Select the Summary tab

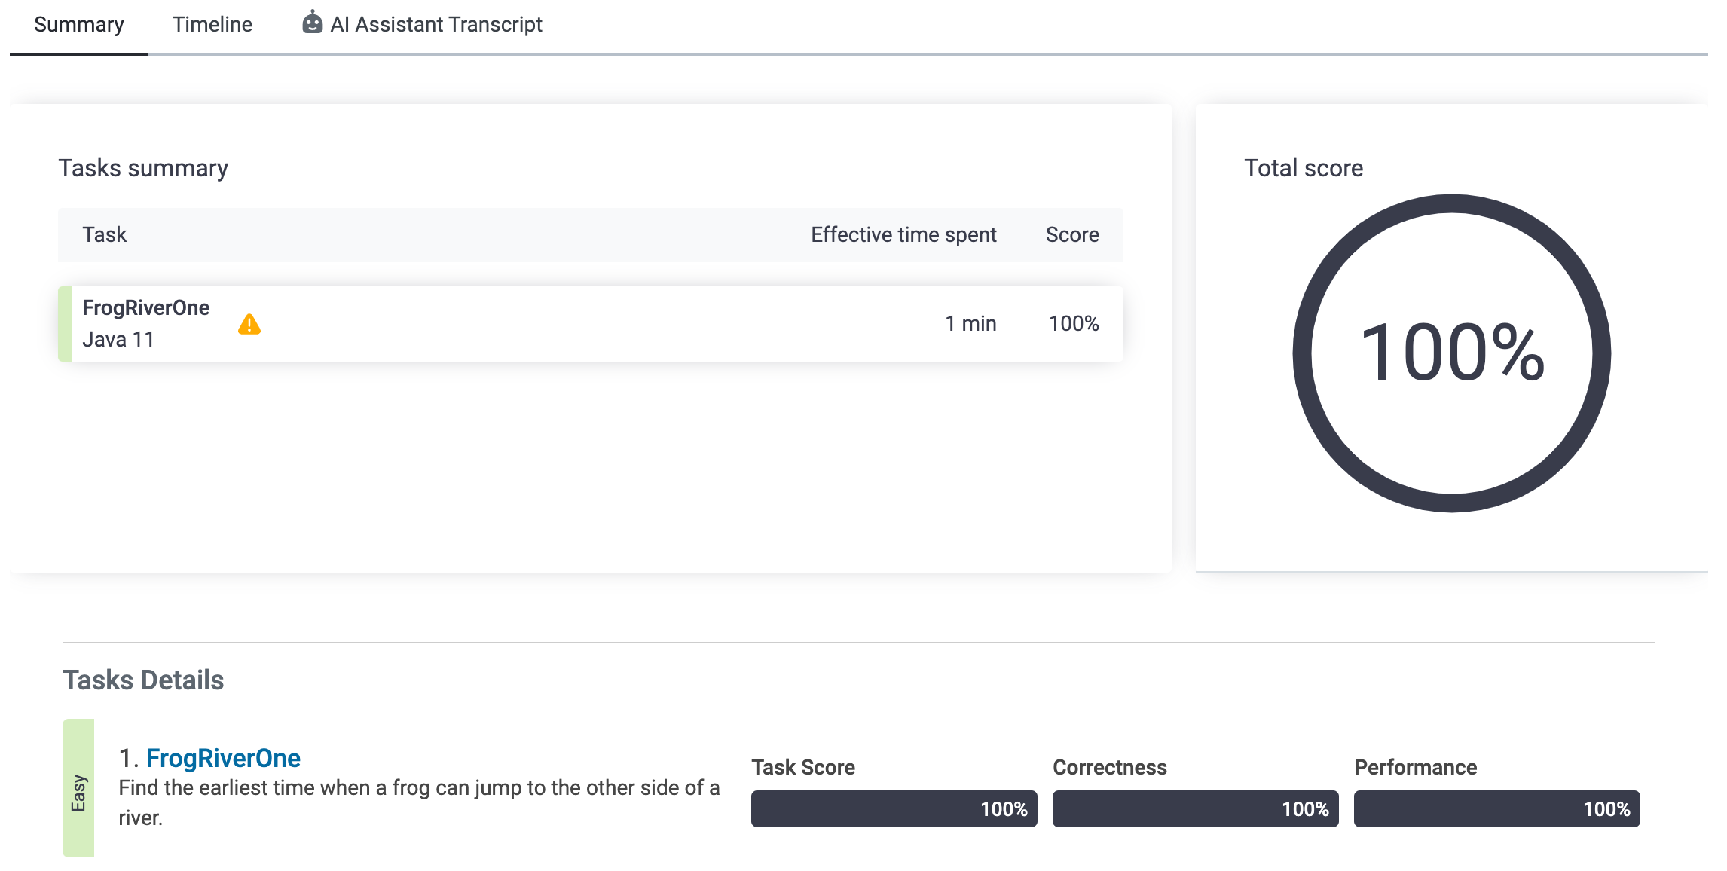[x=79, y=25]
